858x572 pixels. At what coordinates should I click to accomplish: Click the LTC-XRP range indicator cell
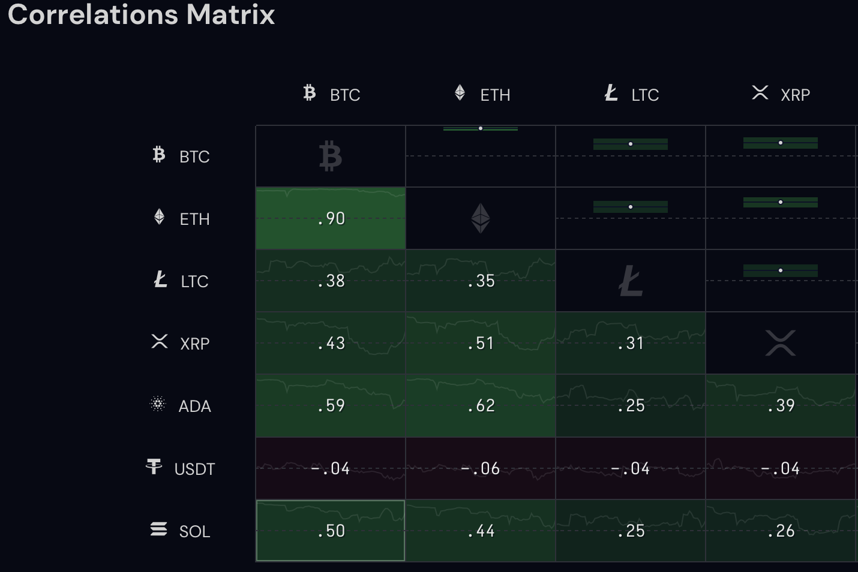point(781,280)
